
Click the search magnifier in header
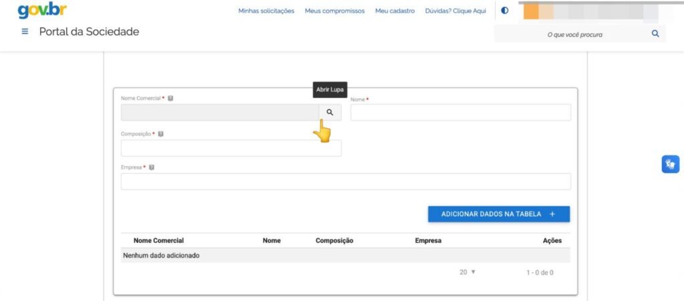[x=655, y=33]
